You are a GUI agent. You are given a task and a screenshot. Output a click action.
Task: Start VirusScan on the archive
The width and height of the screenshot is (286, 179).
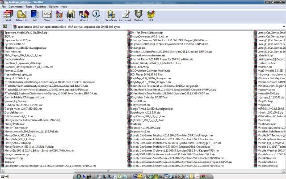click(111, 16)
